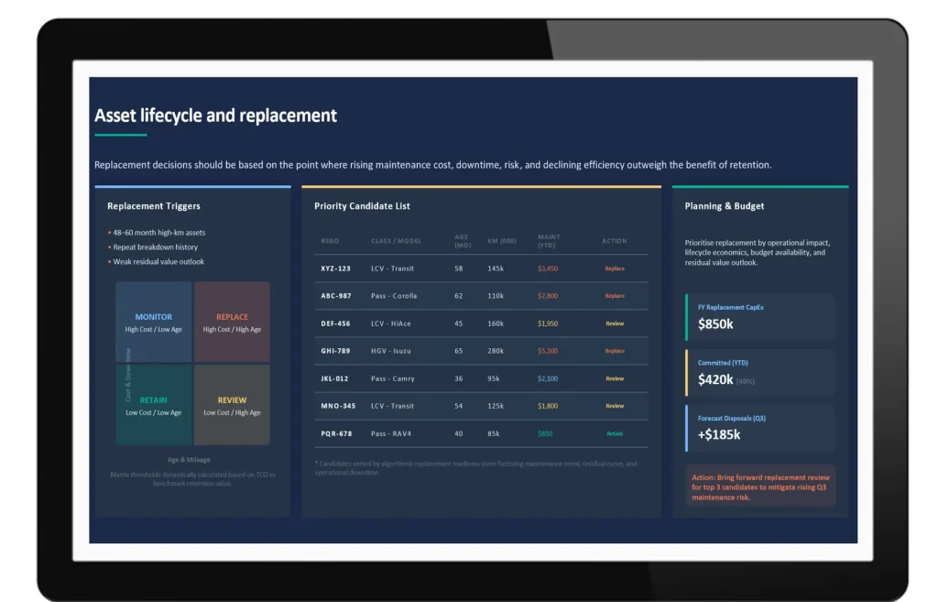Image resolution: width=938 pixels, height=602 pixels.
Task: Click the Replace action for ABC-987
Action: [x=615, y=296]
